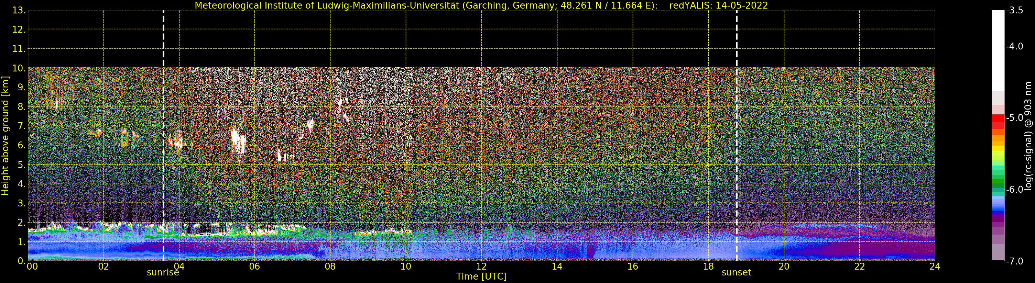Click the '18' tick on the time axis

point(708,267)
